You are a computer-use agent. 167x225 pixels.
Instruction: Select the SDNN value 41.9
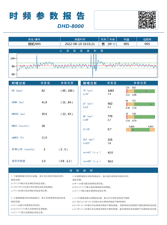coord(44,102)
